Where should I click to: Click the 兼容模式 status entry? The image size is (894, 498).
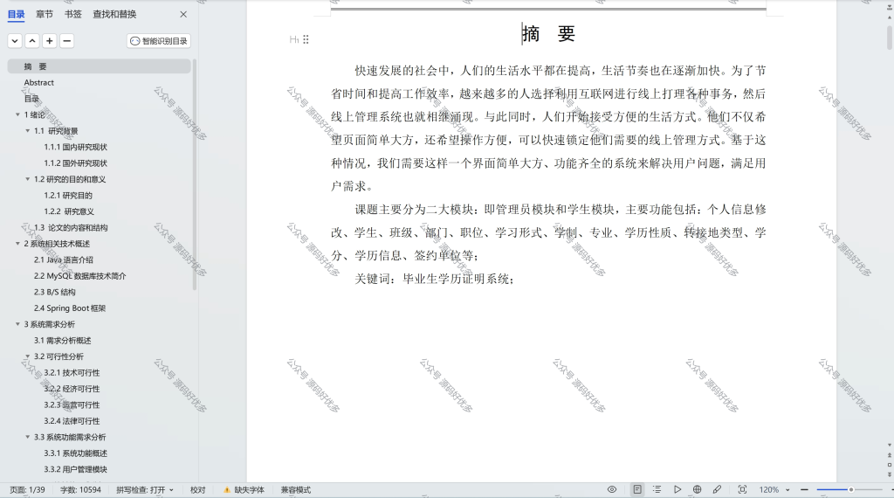pos(295,490)
